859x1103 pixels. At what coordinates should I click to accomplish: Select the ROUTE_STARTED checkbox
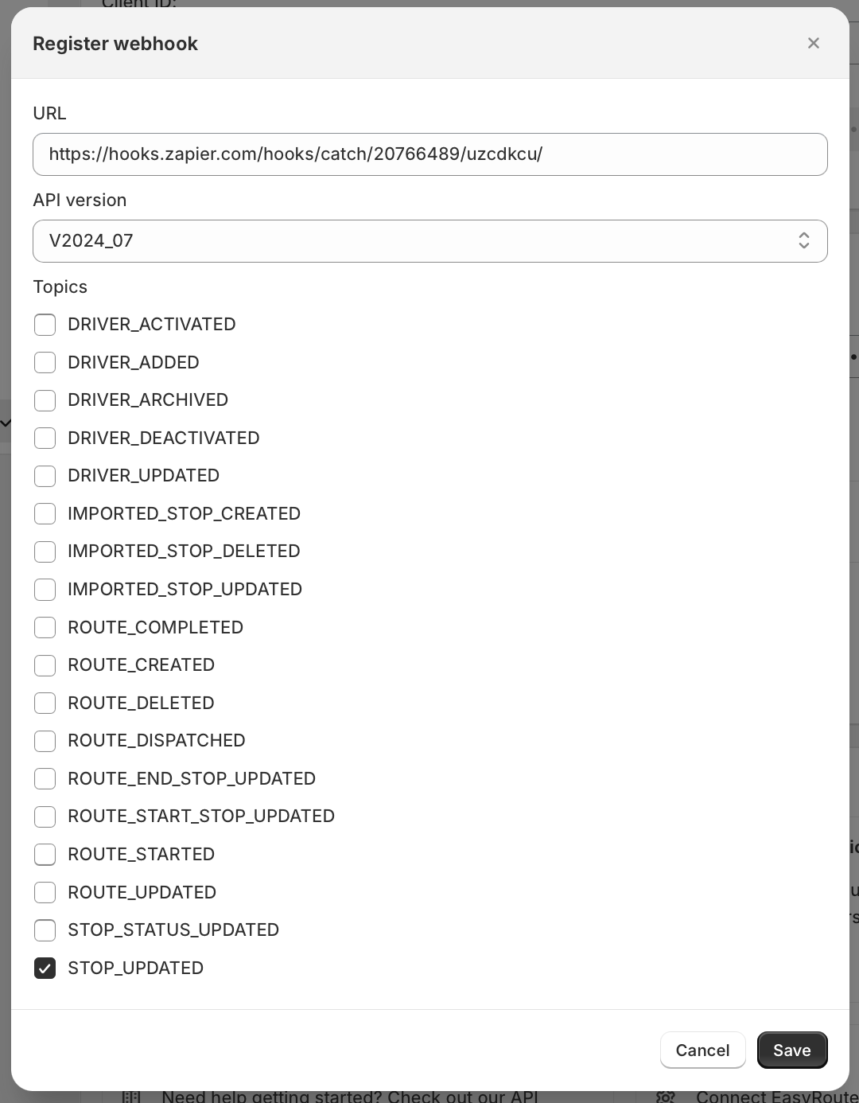click(45, 855)
